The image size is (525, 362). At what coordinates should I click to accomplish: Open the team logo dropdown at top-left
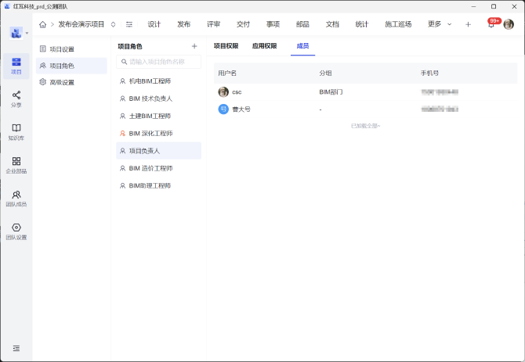[x=20, y=33]
